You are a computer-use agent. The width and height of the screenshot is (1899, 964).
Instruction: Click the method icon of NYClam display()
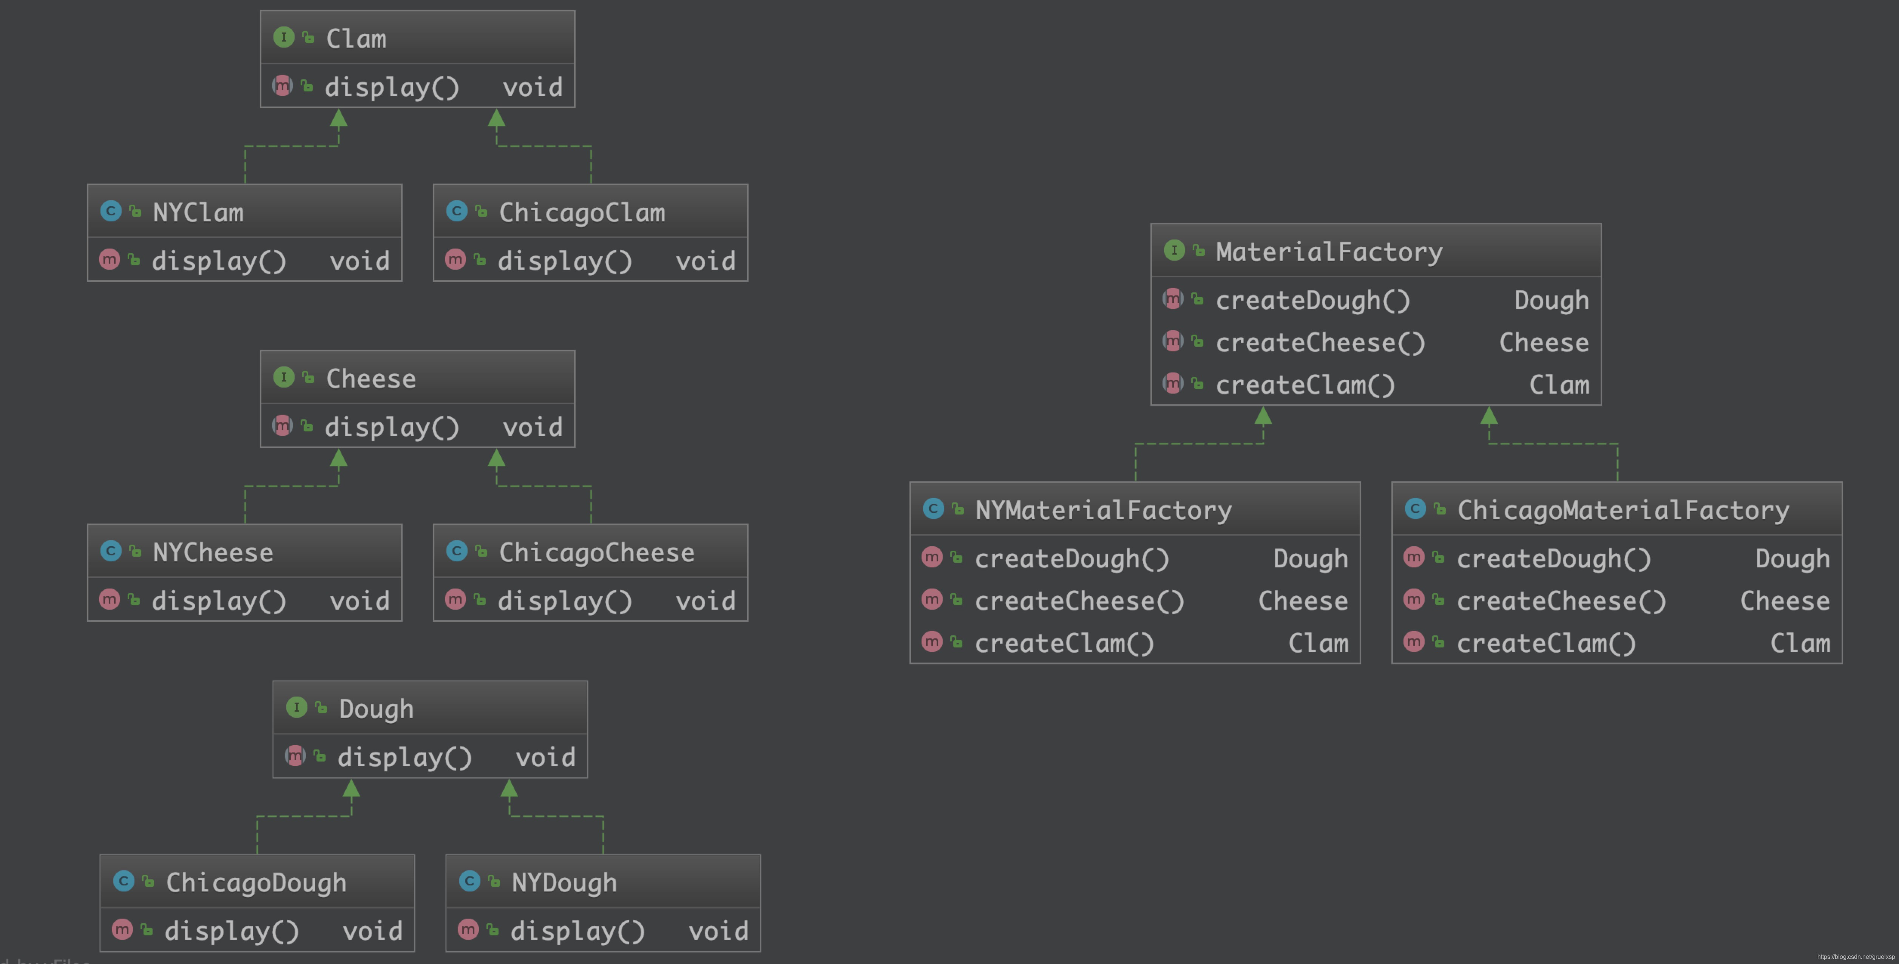110,260
